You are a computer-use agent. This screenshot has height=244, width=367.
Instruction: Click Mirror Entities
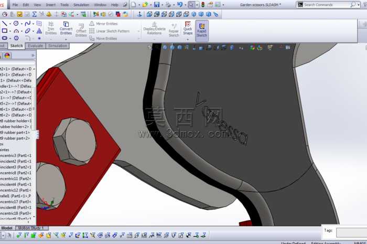[103, 24]
